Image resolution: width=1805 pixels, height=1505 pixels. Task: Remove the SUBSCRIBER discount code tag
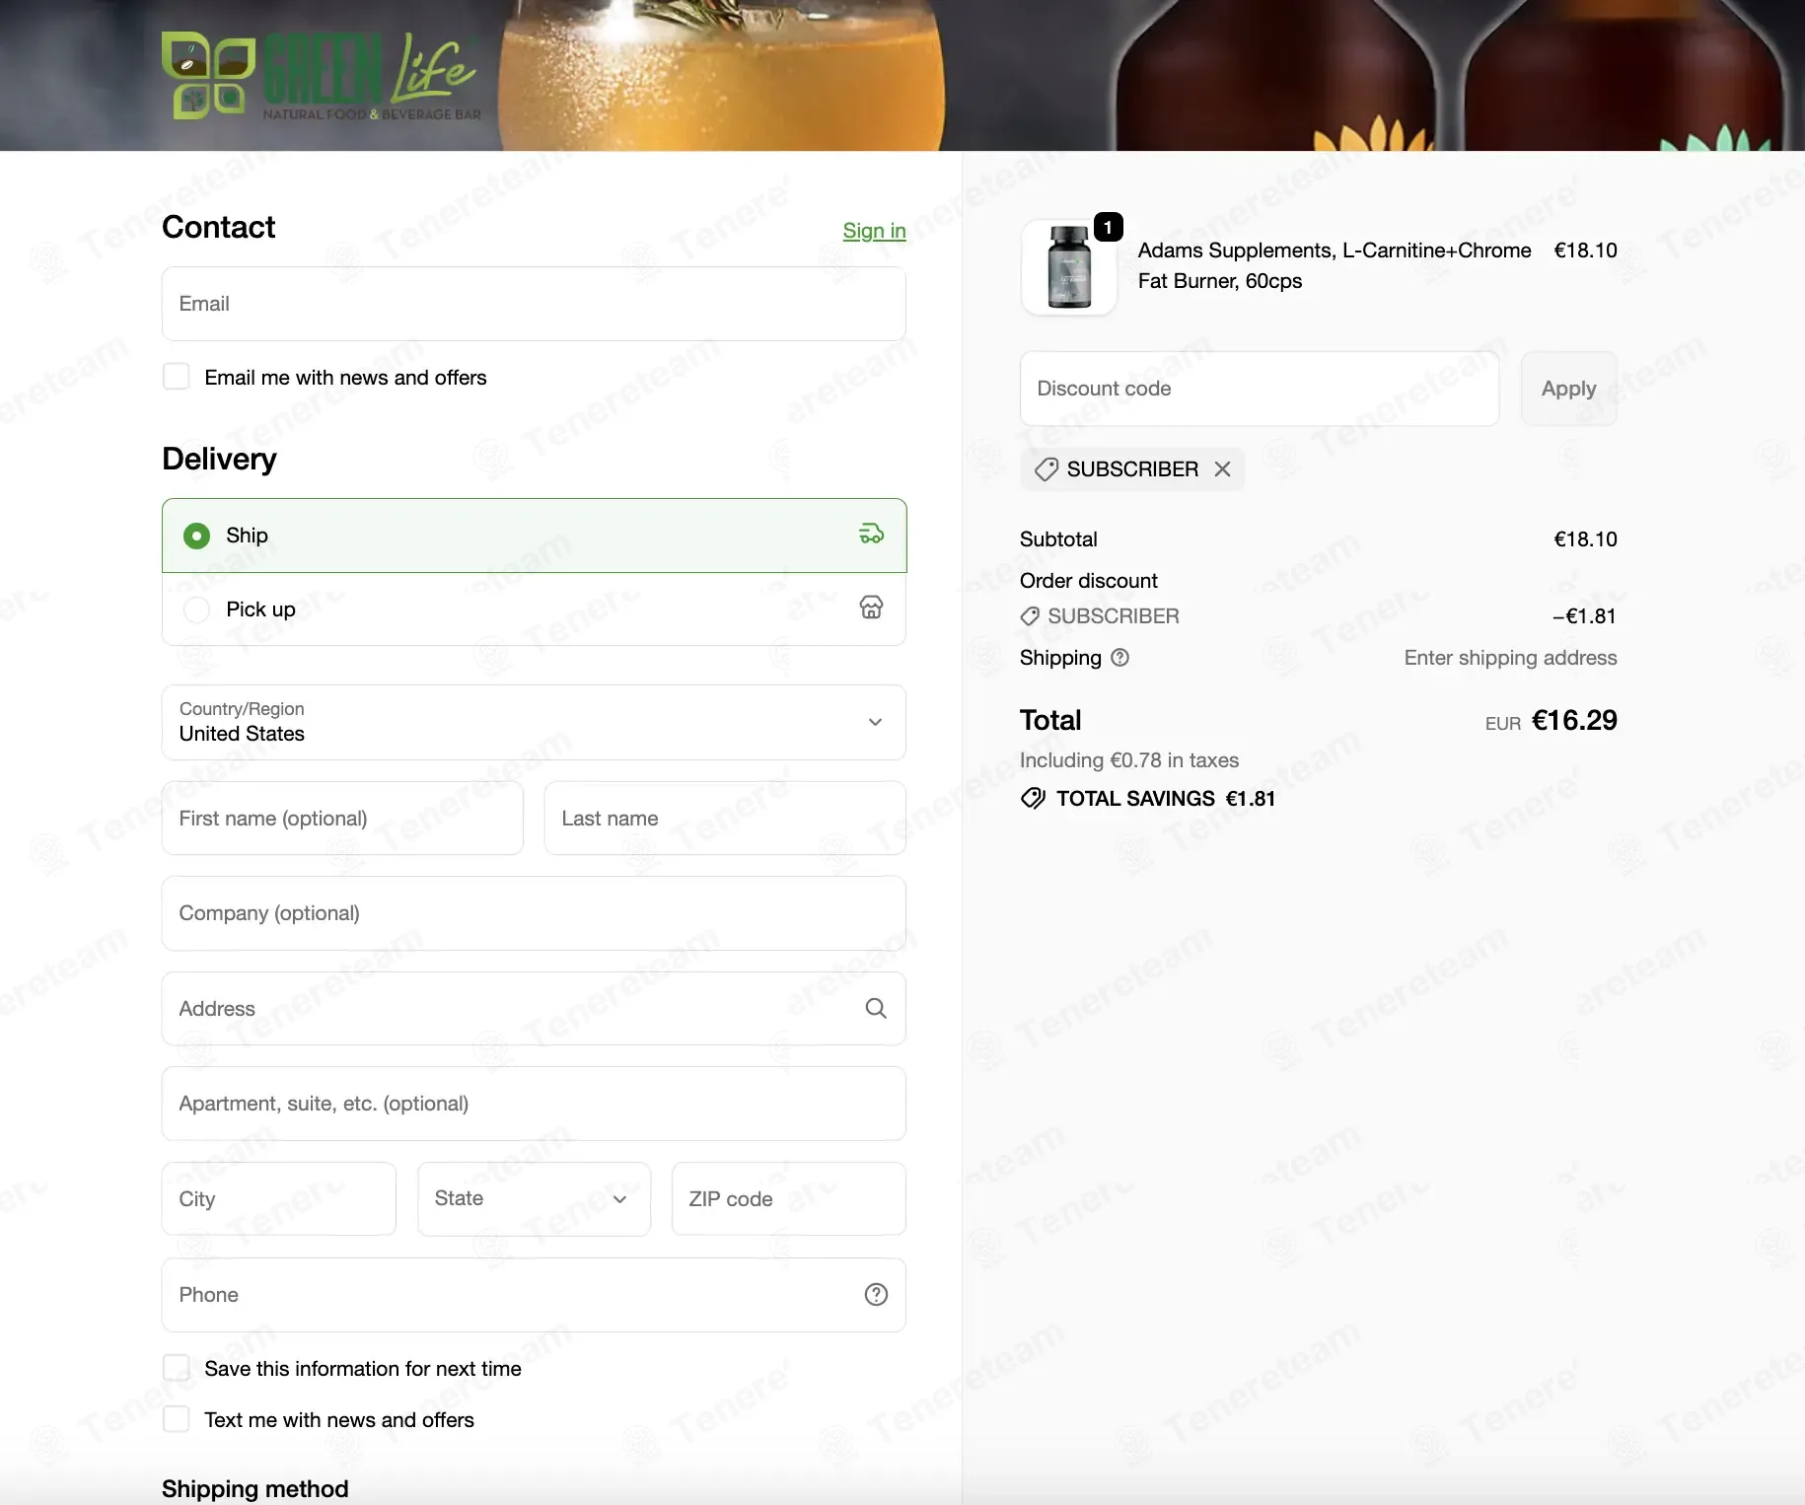[x=1222, y=469]
